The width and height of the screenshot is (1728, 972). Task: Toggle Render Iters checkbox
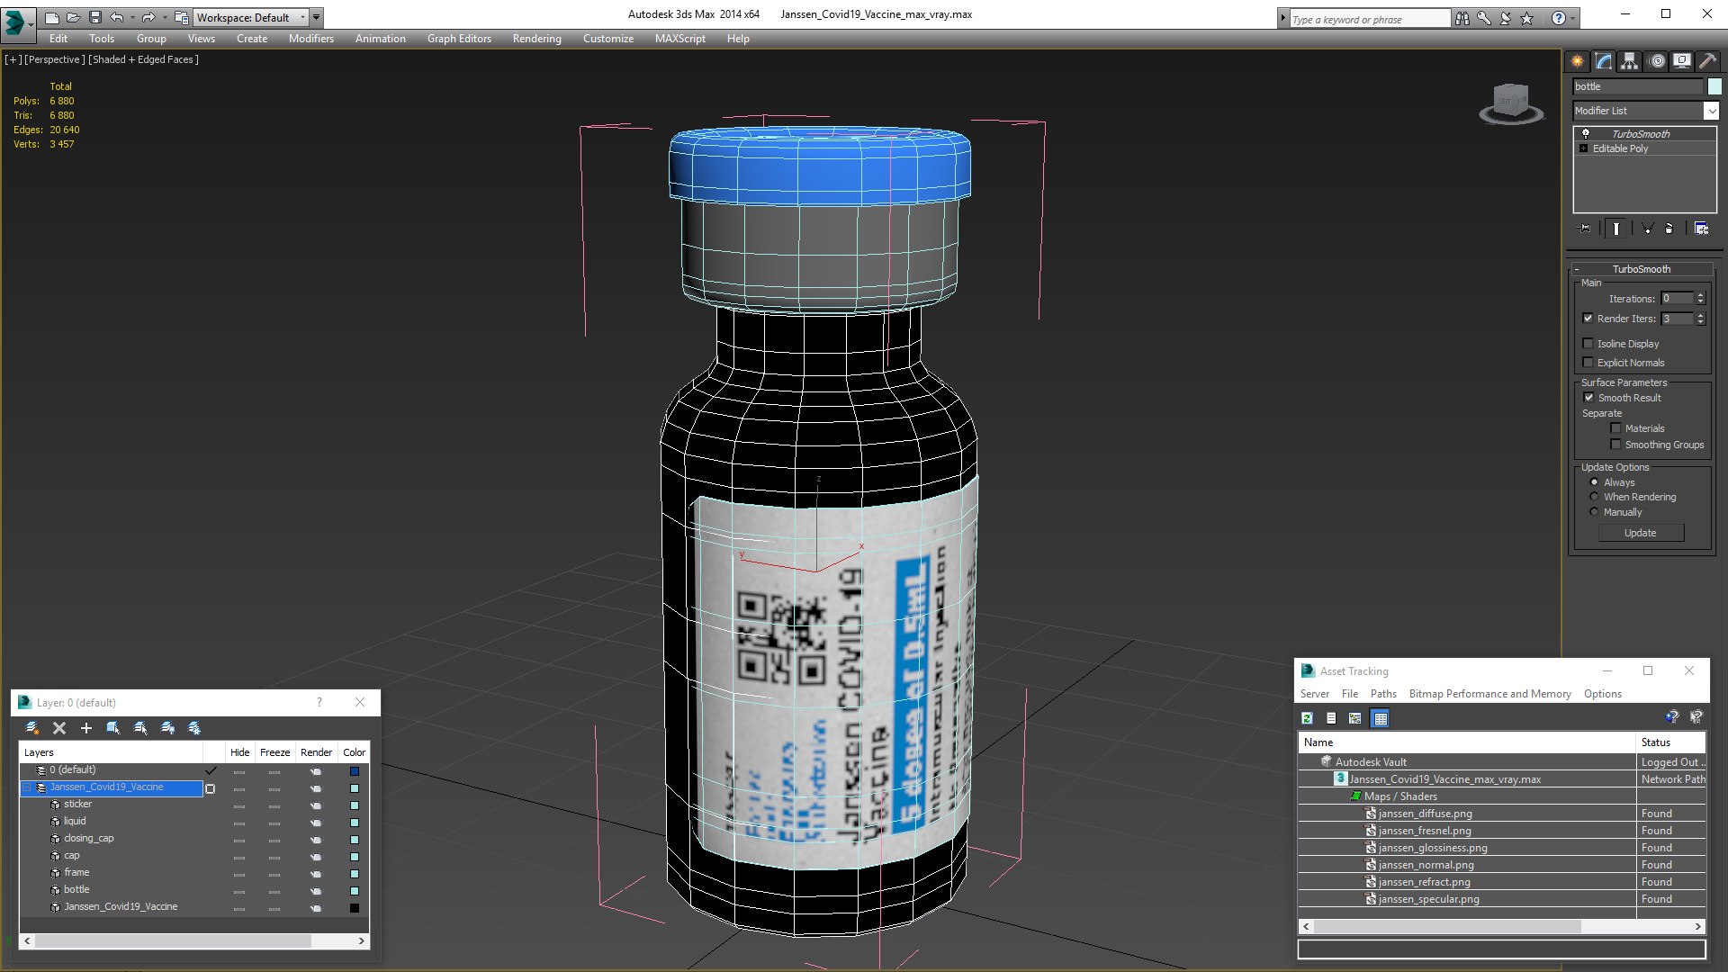coord(1588,319)
